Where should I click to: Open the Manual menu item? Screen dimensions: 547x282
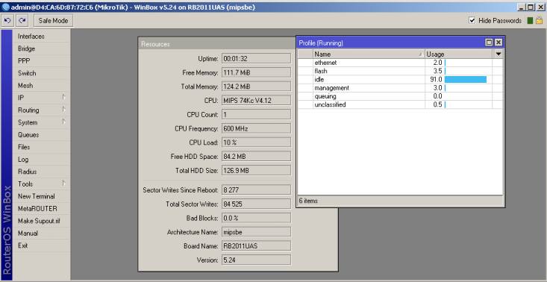(x=41, y=234)
